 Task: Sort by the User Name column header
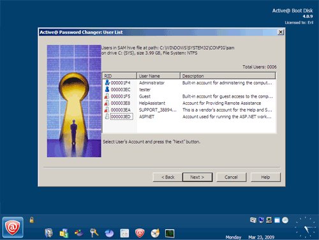point(158,76)
